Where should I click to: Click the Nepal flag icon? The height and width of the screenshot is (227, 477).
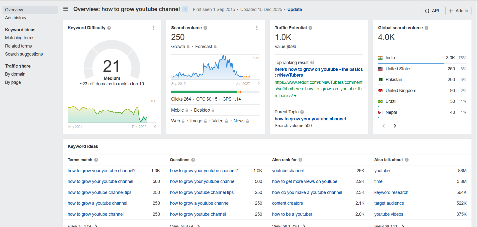380,113
